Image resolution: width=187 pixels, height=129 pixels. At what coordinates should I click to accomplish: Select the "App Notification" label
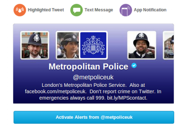pos(150,10)
